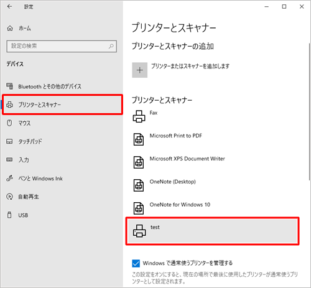
Task: Click the Fax printer icon
Action: pyautogui.click(x=139, y=116)
